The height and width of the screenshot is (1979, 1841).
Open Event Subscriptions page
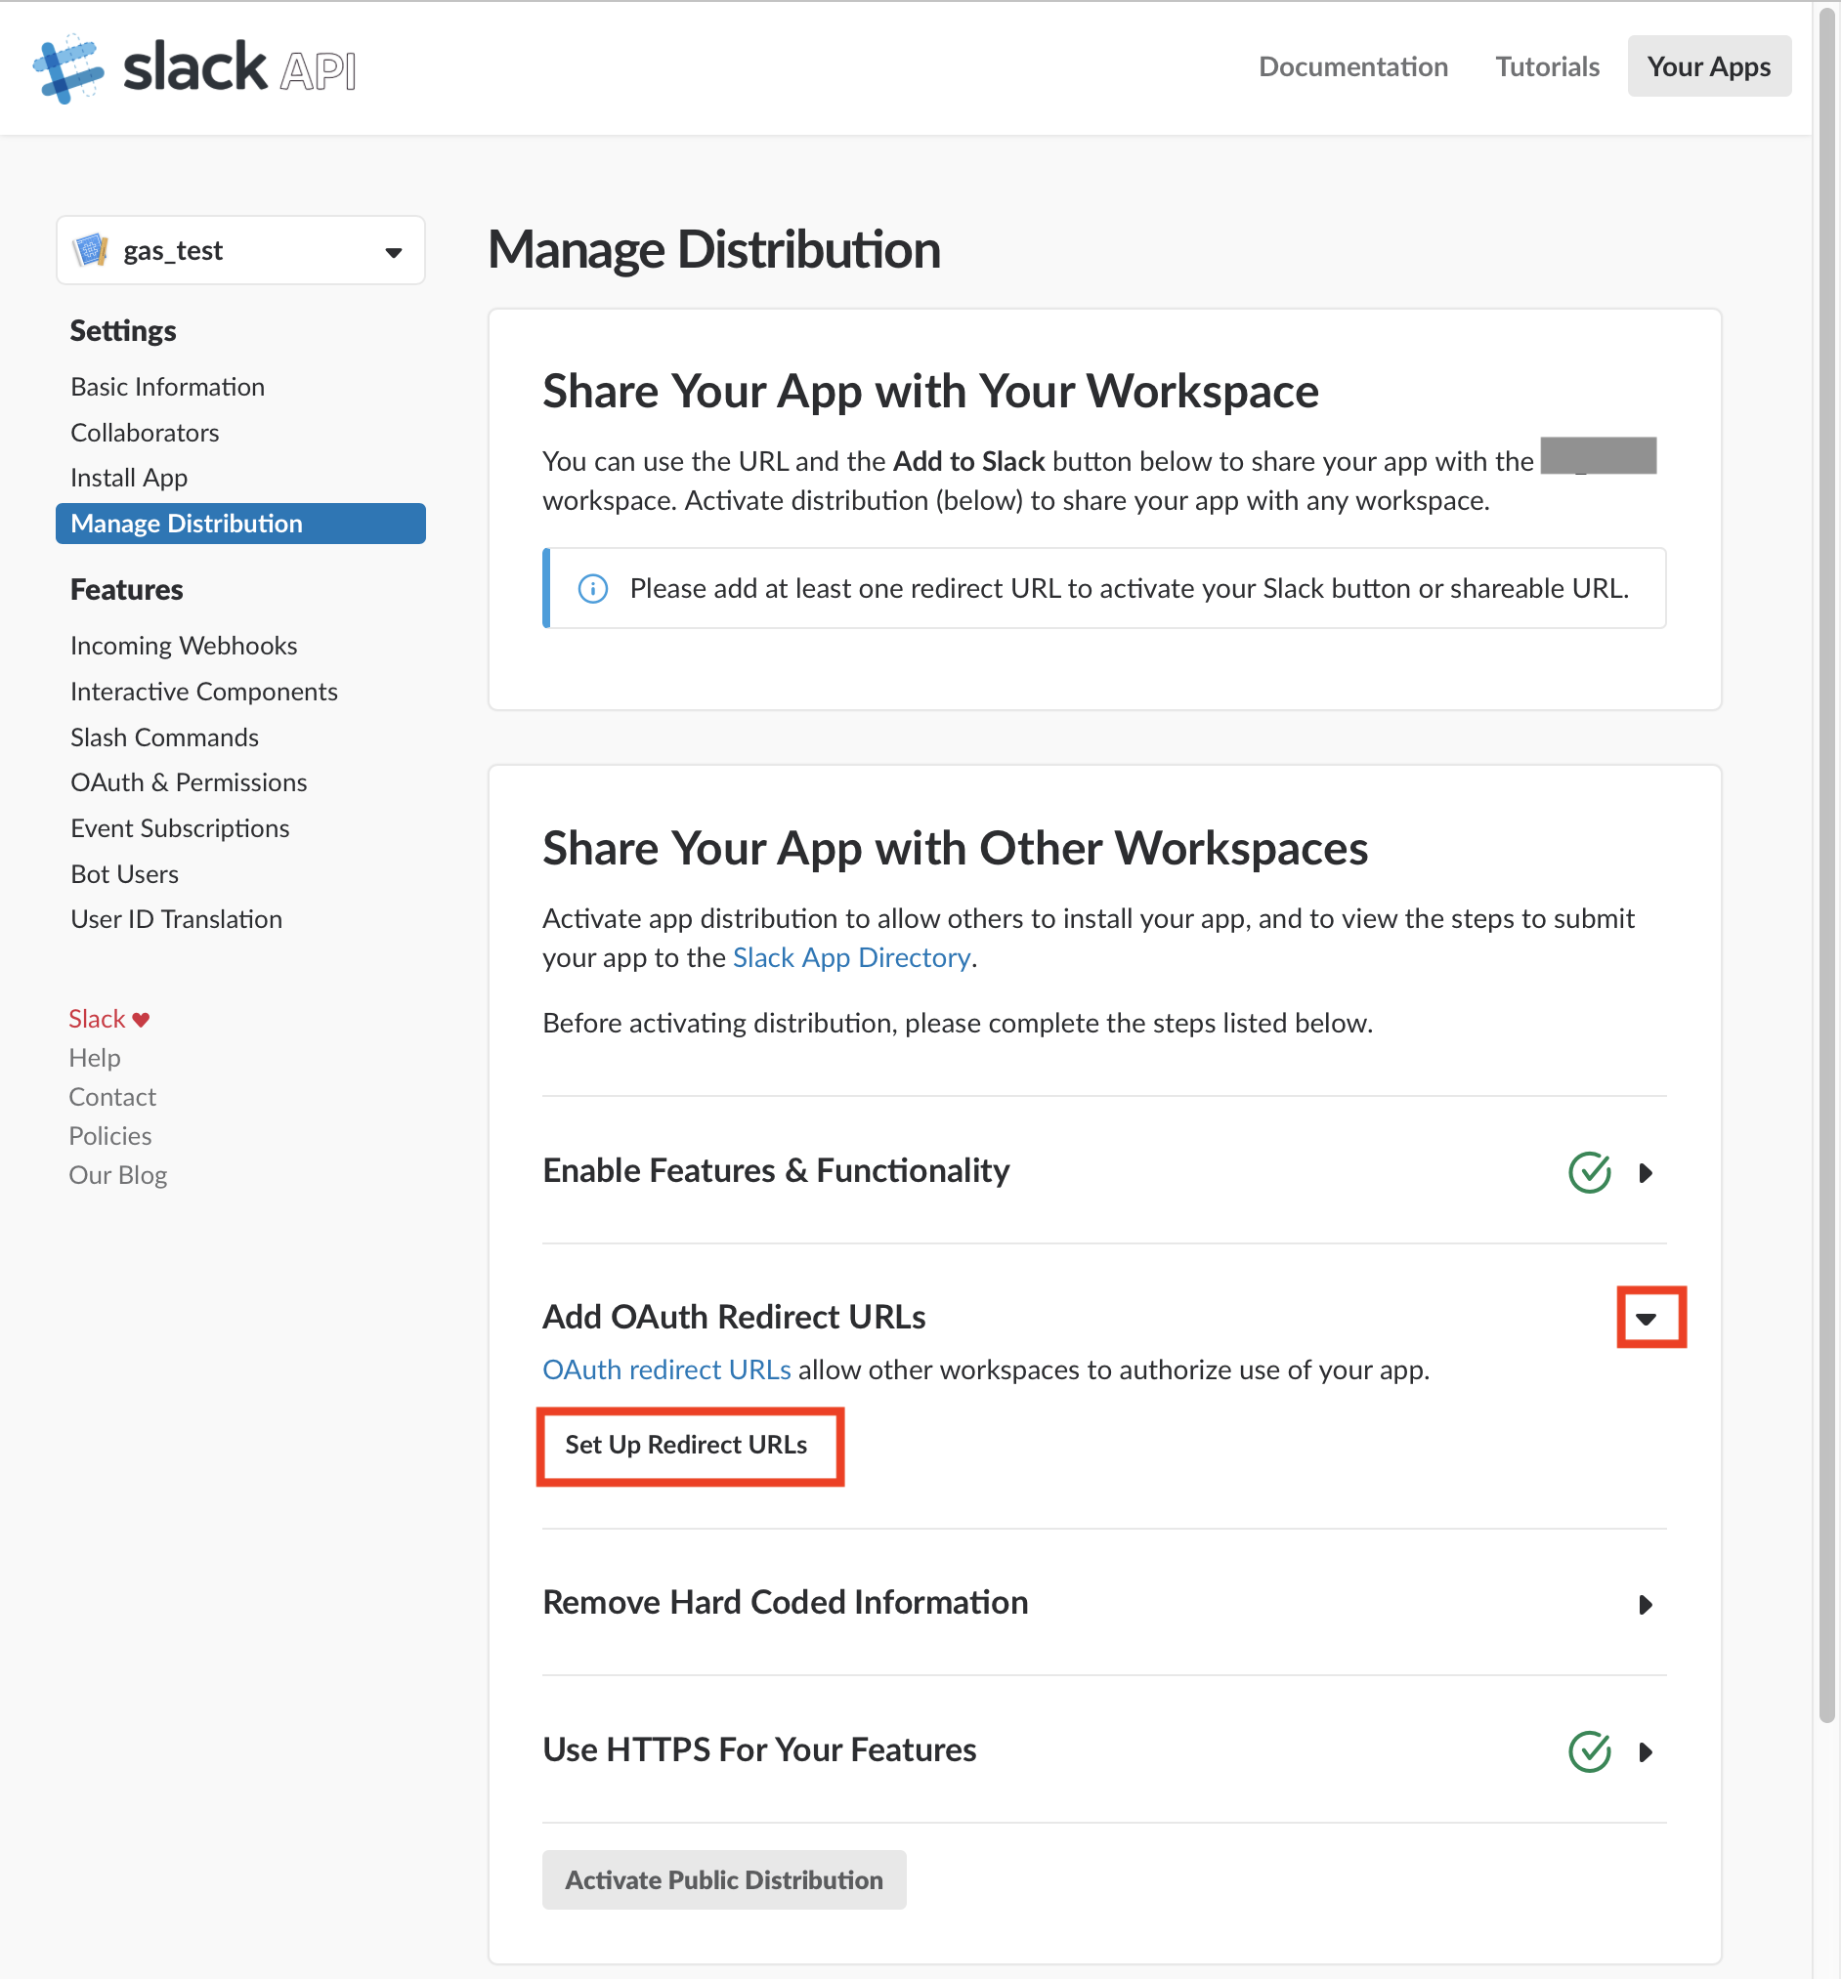pyautogui.click(x=179, y=828)
